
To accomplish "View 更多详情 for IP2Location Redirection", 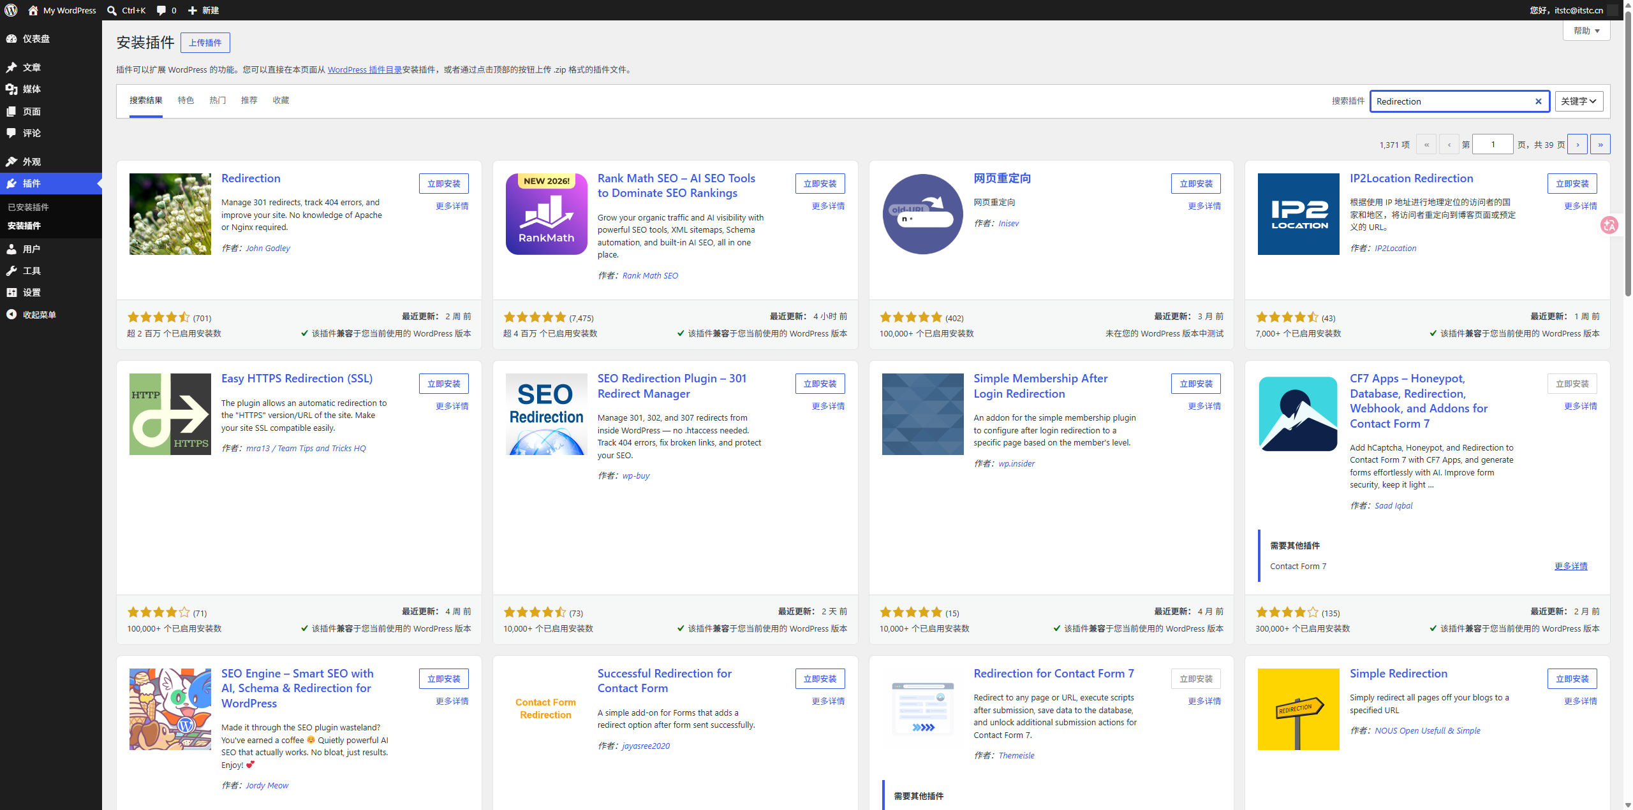I will tap(1581, 206).
